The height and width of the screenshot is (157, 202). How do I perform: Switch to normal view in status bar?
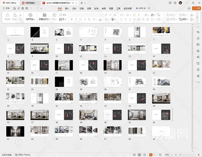point(134,155)
